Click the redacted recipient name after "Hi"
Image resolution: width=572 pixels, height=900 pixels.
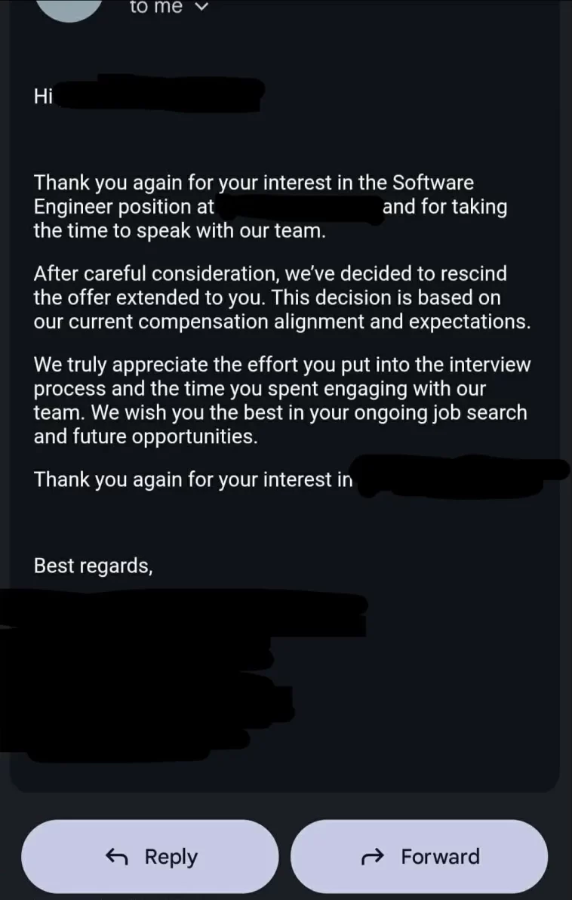click(x=160, y=94)
